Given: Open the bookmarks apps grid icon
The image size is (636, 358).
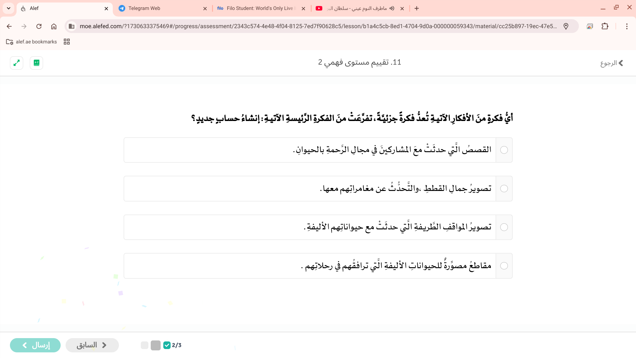Looking at the screenshot, I should [67, 42].
